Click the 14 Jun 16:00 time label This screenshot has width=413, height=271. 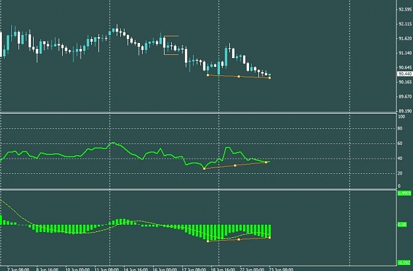[136, 269]
